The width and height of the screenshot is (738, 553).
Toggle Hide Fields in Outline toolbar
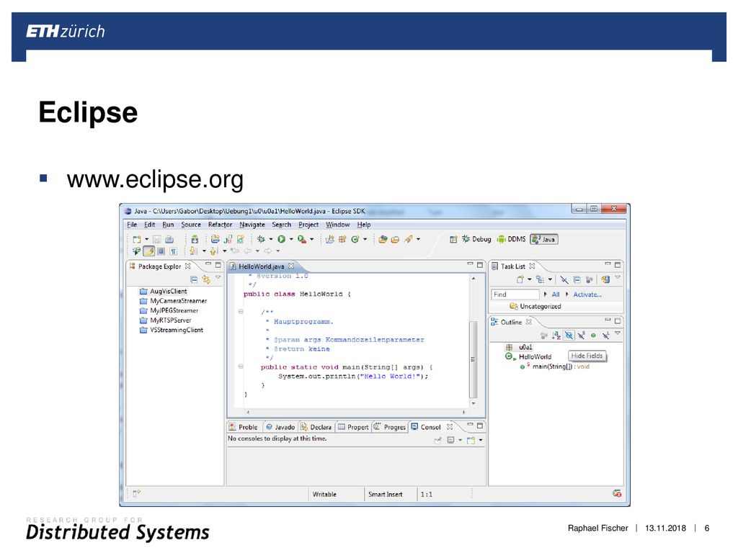click(569, 336)
